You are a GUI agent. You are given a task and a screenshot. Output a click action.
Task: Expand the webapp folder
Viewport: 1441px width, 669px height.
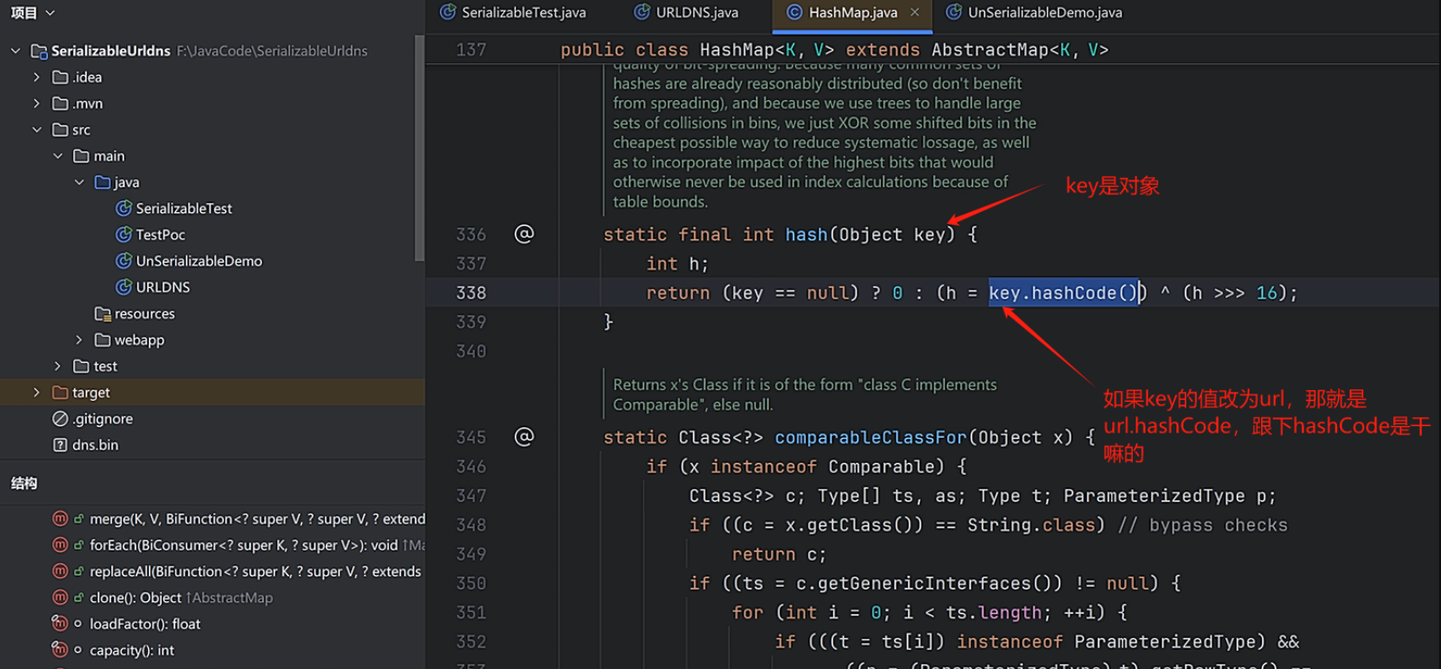click(80, 340)
